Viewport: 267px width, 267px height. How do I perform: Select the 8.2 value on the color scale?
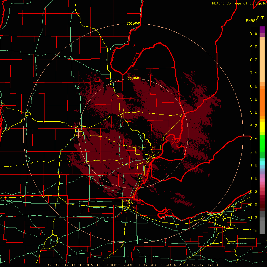pyautogui.click(x=254, y=60)
